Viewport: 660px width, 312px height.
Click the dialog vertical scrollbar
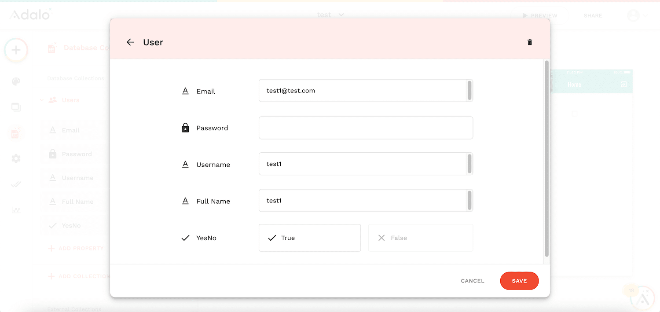pos(546,158)
